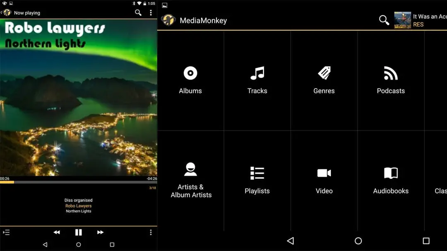Tap the 00:26 elapsed time label
This screenshot has width=447, height=251.
pyautogui.click(x=5, y=178)
